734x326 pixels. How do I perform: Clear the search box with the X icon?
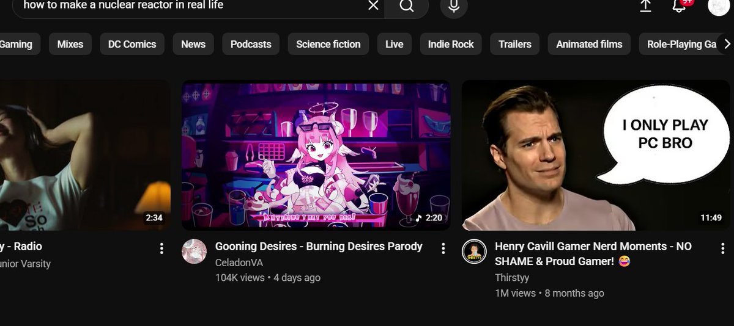coord(373,6)
